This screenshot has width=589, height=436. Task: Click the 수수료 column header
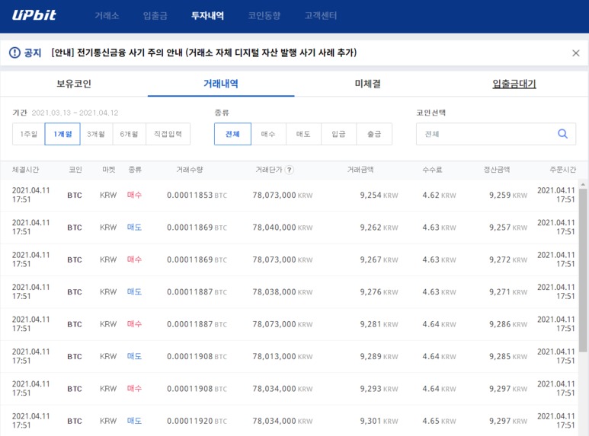(x=432, y=170)
